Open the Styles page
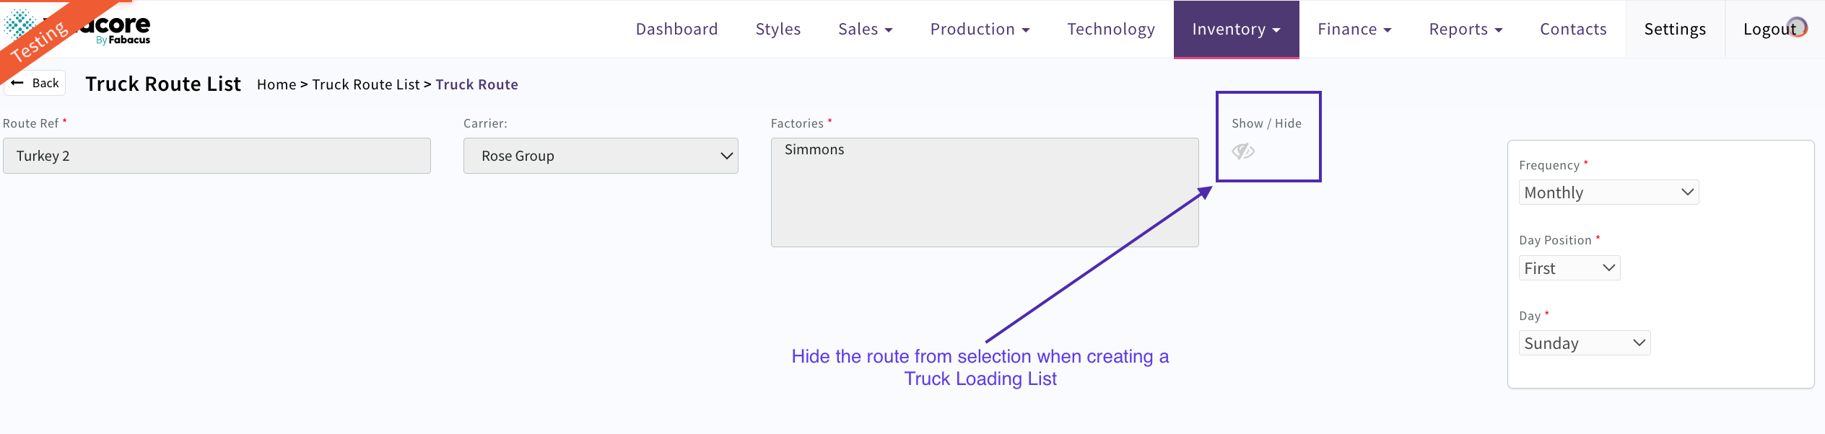Viewport: 1825px width, 434px height. point(778,30)
